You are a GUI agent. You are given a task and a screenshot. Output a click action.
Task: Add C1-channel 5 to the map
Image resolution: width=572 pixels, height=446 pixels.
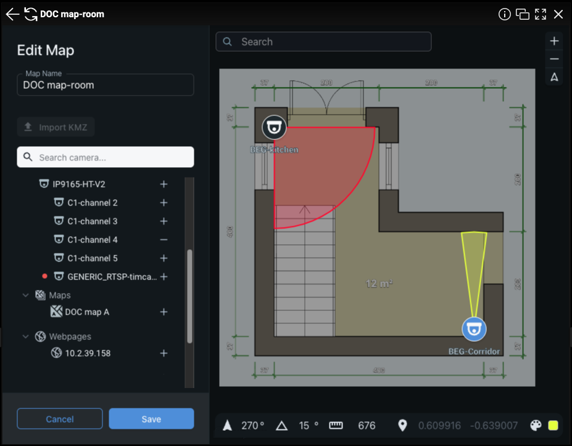pos(164,258)
